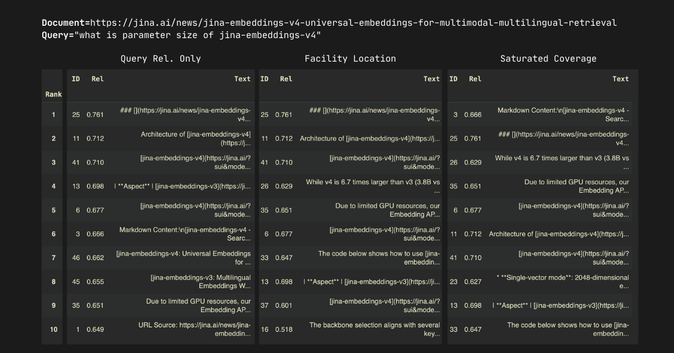Click ID 35 in Saturated Coverage table
Viewport: 674px width, 353px height.
tap(453, 186)
